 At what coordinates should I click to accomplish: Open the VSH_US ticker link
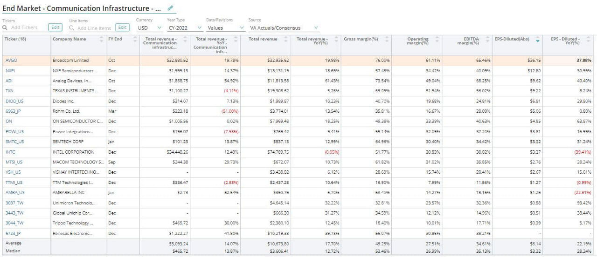[x=13, y=172]
